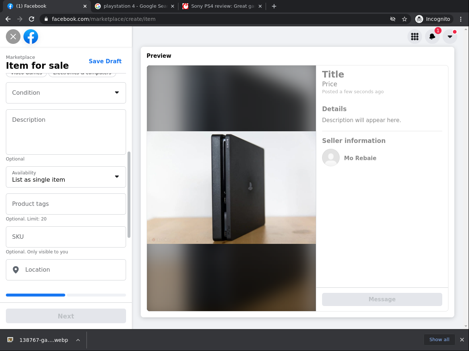
Task: Open the Facebook menu grid icon
Action: [x=415, y=37]
